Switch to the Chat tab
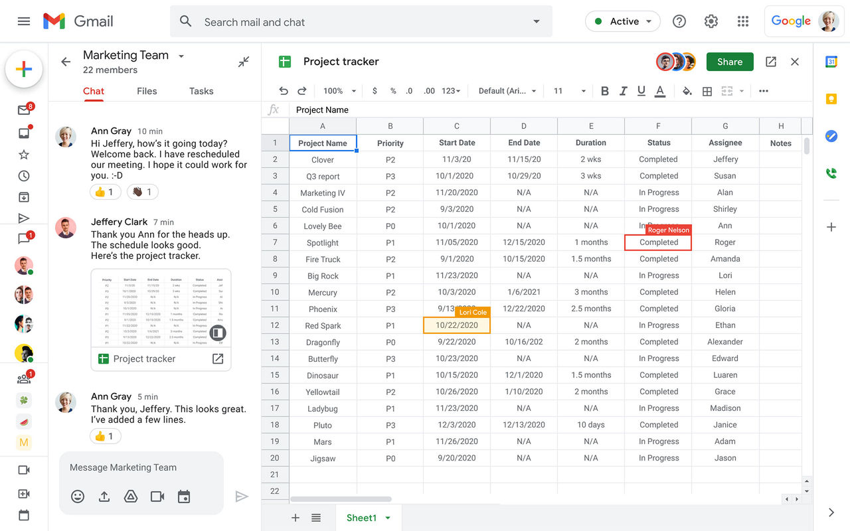 pyautogui.click(x=94, y=92)
